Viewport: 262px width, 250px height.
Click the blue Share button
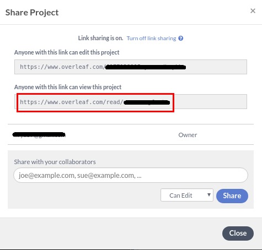pos(232,195)
